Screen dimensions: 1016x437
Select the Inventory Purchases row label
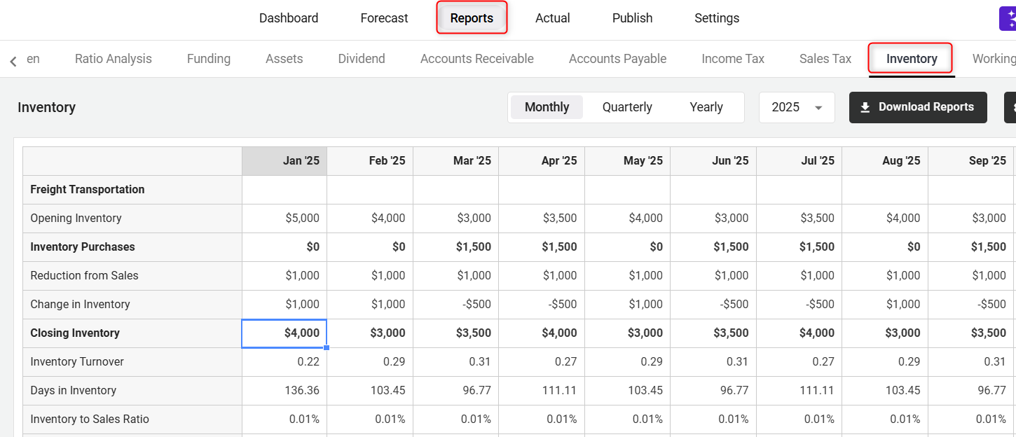[132, 247]
